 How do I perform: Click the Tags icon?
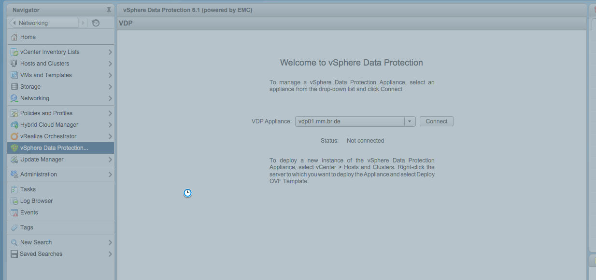click(x=14, y=227)
